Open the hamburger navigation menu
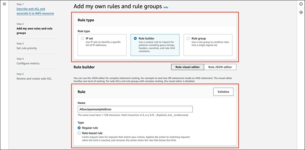This screenshot has width=305, height=150. tap(4, 4)
